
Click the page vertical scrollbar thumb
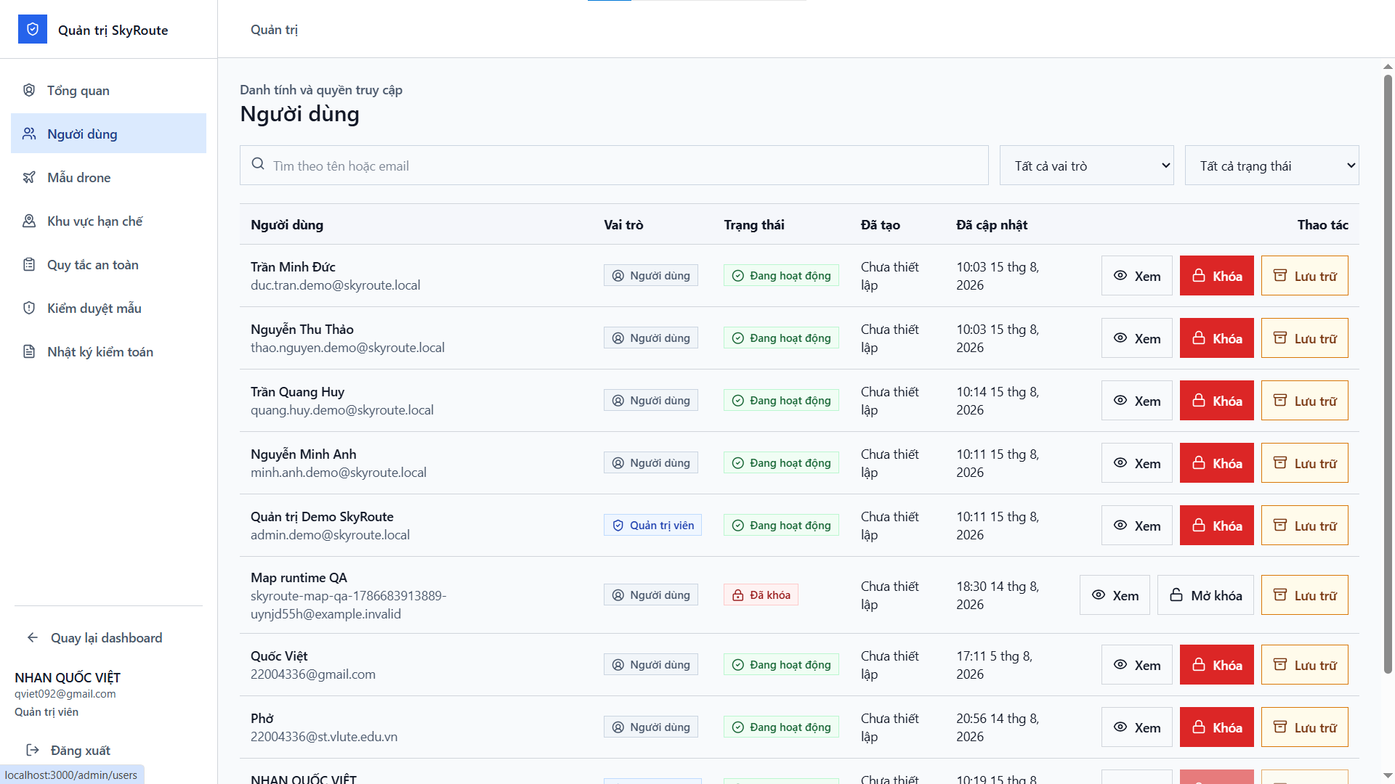(x=1388, y=373)
